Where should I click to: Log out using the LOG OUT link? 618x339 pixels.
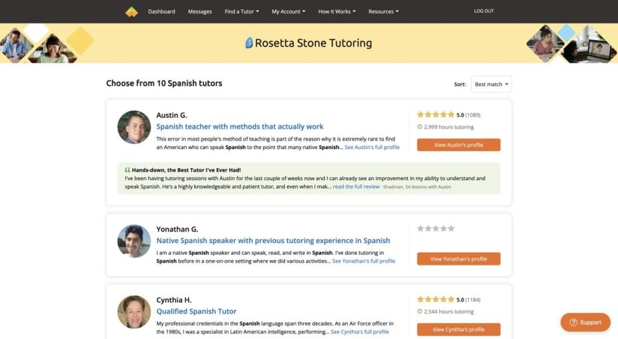[x=483, y=11]
